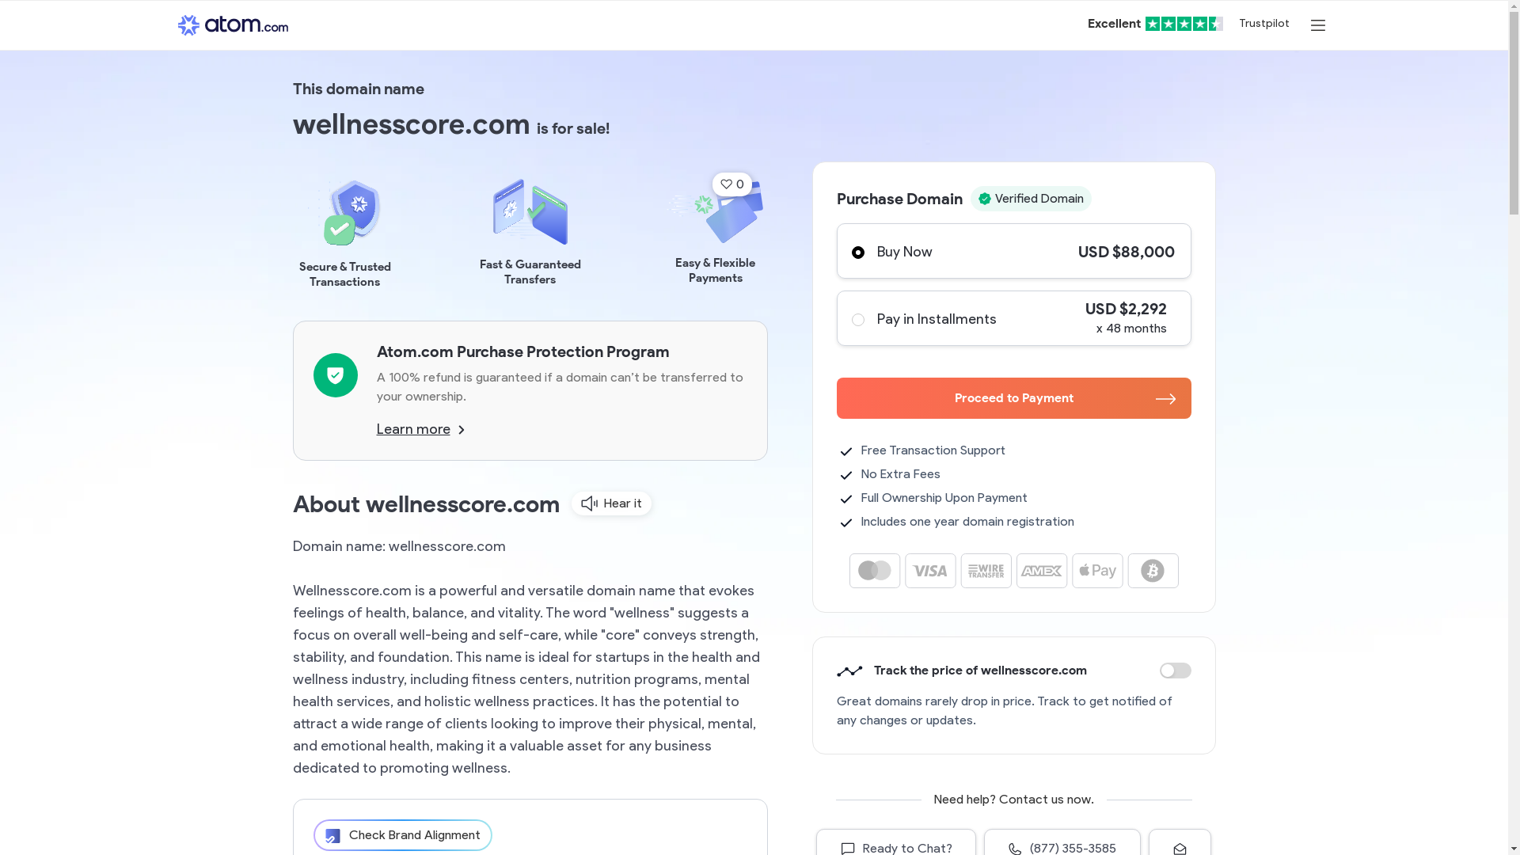Open Trustpilot rating link

(1187, 24)
